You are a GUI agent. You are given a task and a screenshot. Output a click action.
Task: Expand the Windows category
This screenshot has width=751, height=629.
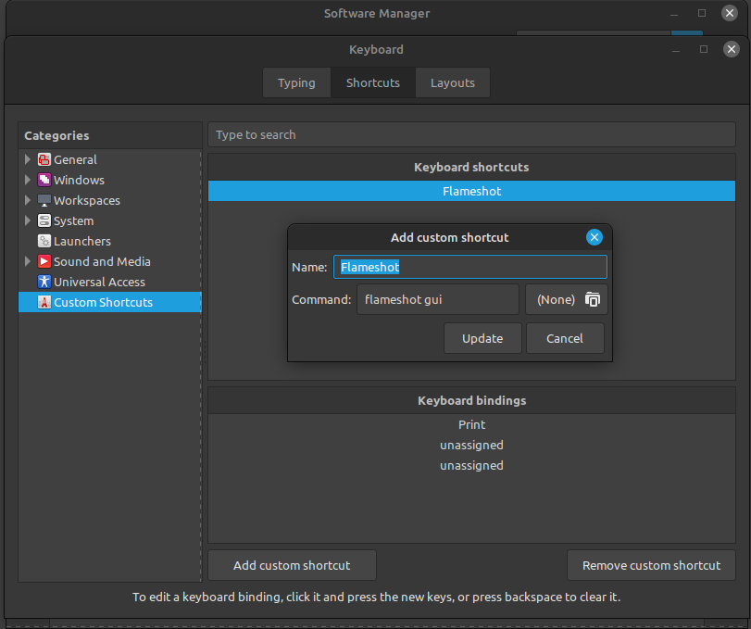click(28, 180)
